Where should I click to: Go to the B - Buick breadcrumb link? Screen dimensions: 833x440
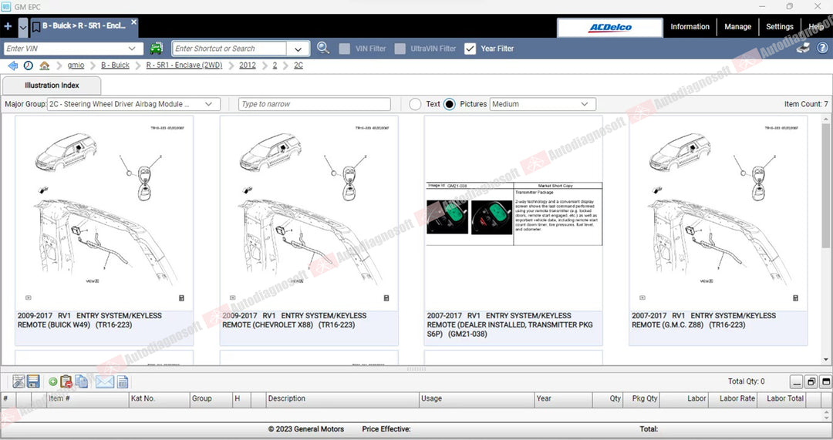(115, 65)
